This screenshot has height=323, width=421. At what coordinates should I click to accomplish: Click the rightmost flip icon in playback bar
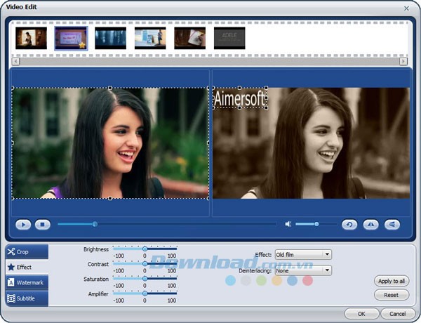tap(392, 224)
